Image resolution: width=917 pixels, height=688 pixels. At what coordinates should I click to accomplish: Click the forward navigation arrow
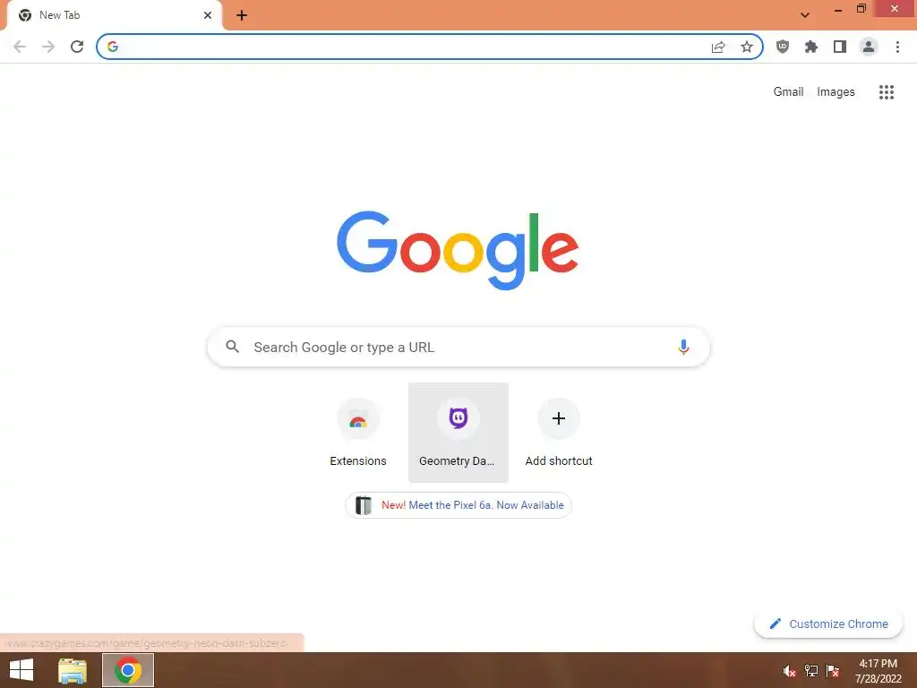48,47
